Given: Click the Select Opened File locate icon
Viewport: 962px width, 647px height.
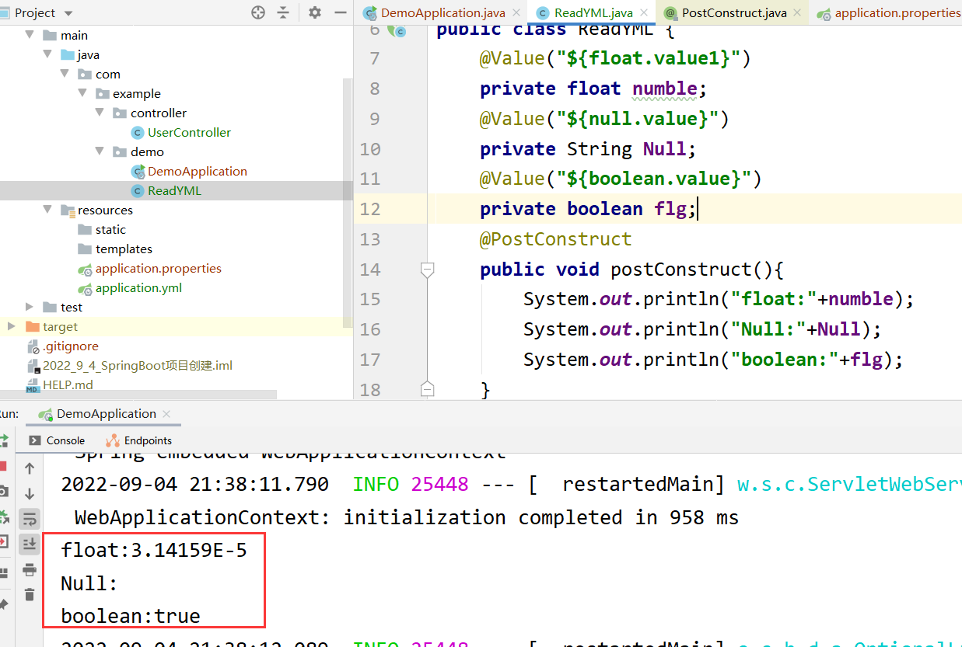Looking at the screenshot, I should (x=258, y=12).
